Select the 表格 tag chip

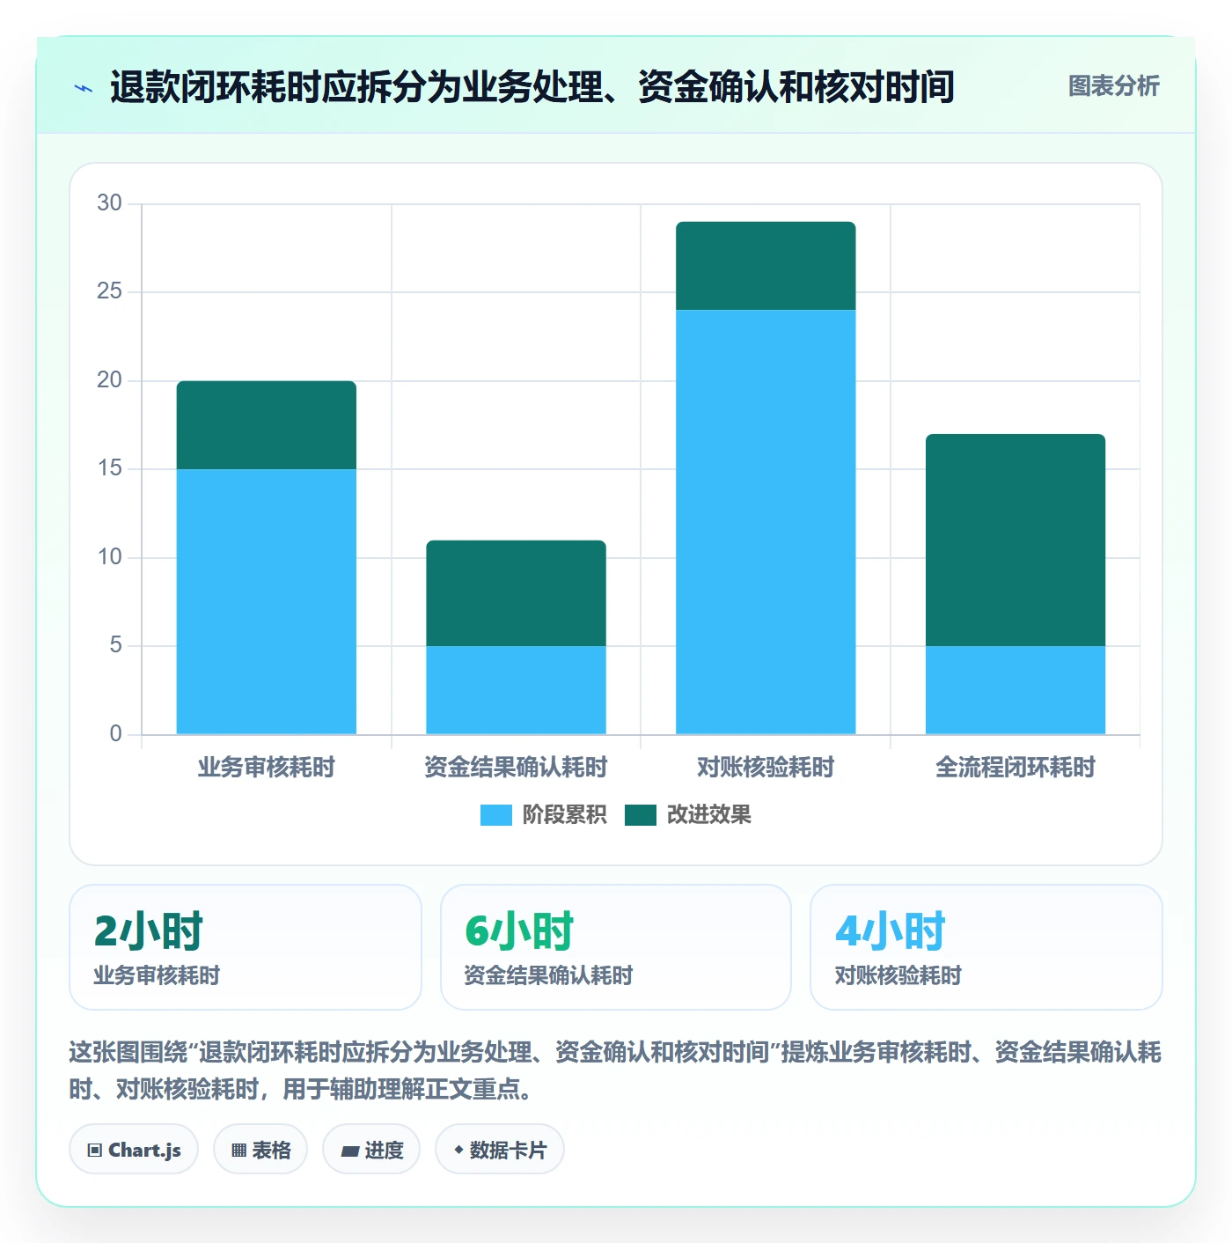pos(260,1150)
